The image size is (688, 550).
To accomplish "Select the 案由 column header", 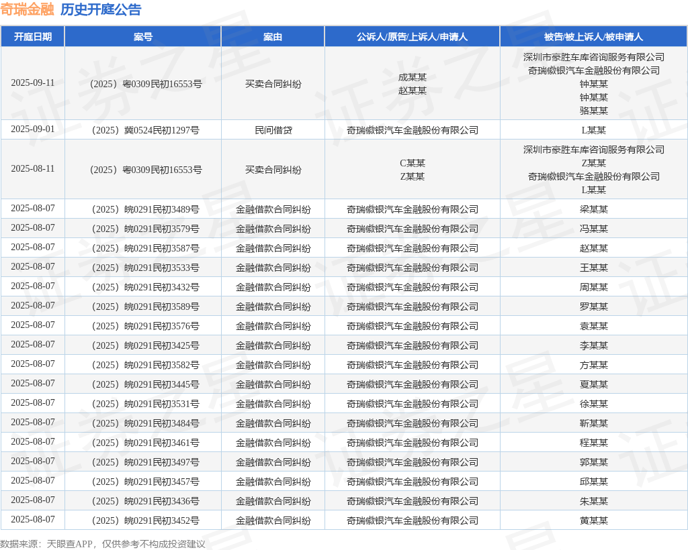I will tap(272, 37).
